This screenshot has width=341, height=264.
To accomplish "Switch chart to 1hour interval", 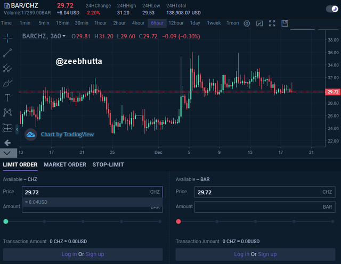I will pyautogui.click(x=101, y=23).
